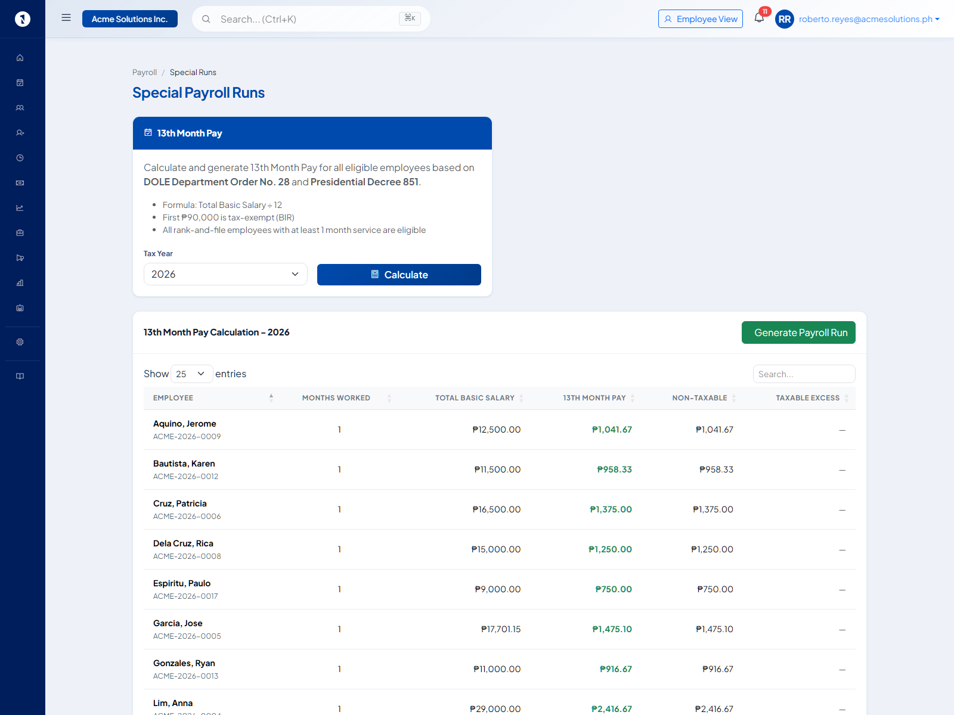The image size is (954, 715).
Task: Click the RR user avatar
Action: 785,19
